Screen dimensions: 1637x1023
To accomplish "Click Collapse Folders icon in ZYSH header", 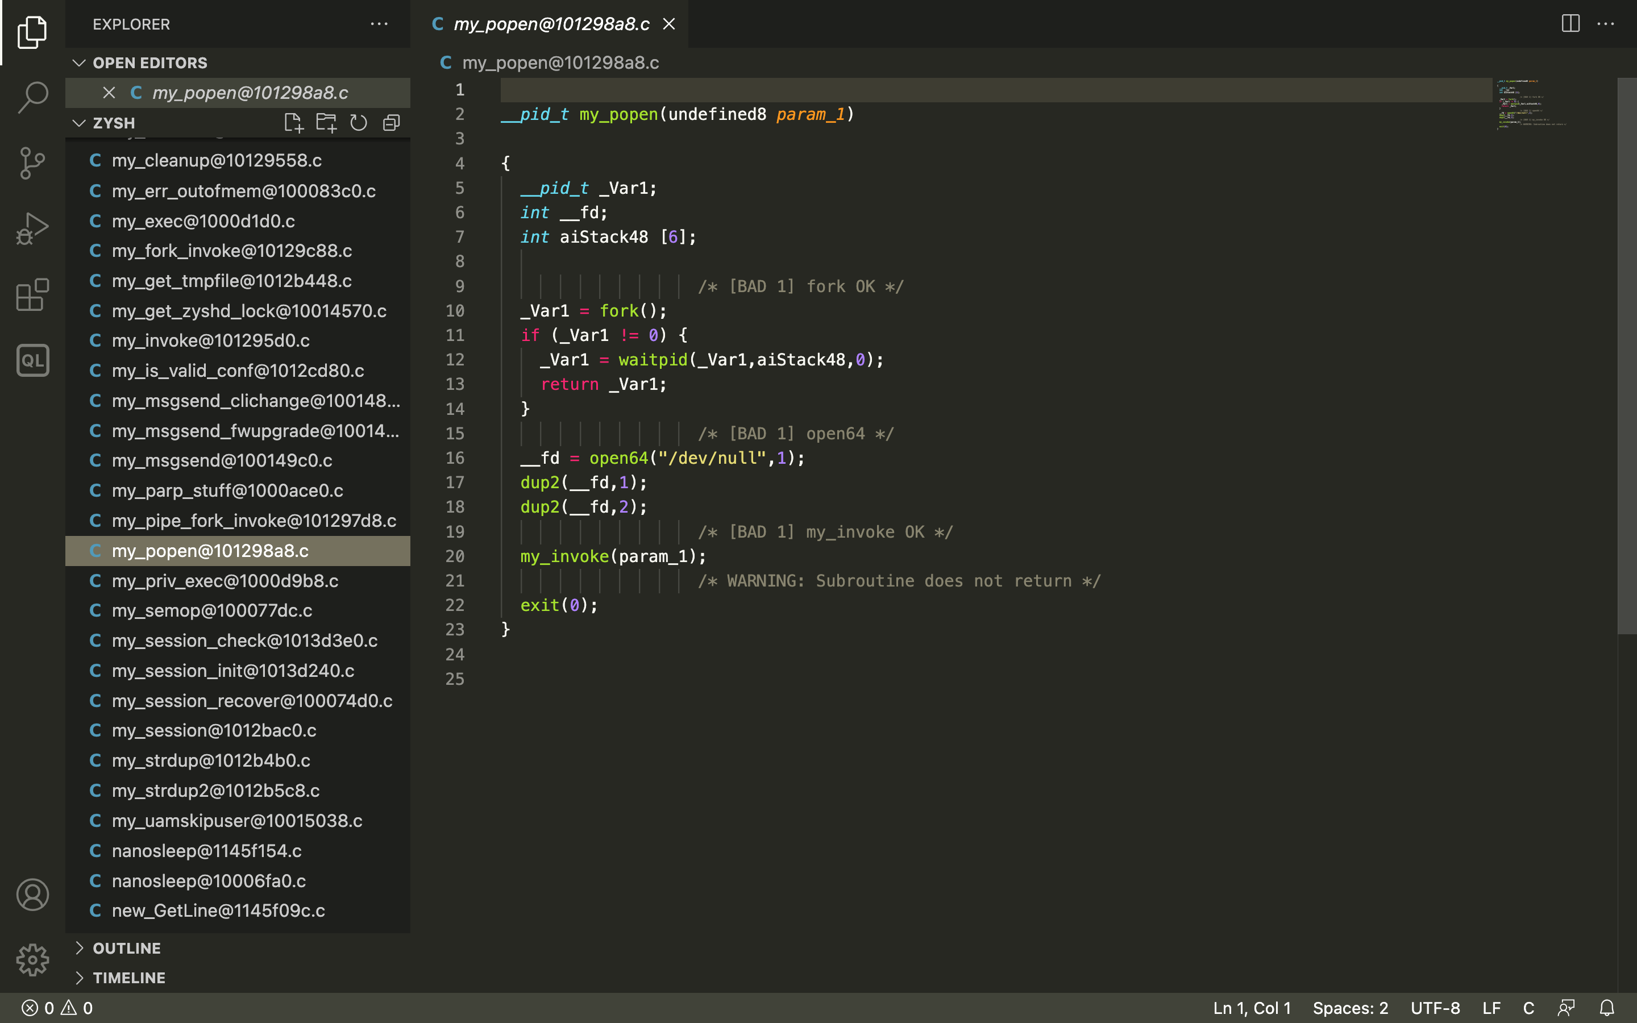I will [x=391, y=123].
